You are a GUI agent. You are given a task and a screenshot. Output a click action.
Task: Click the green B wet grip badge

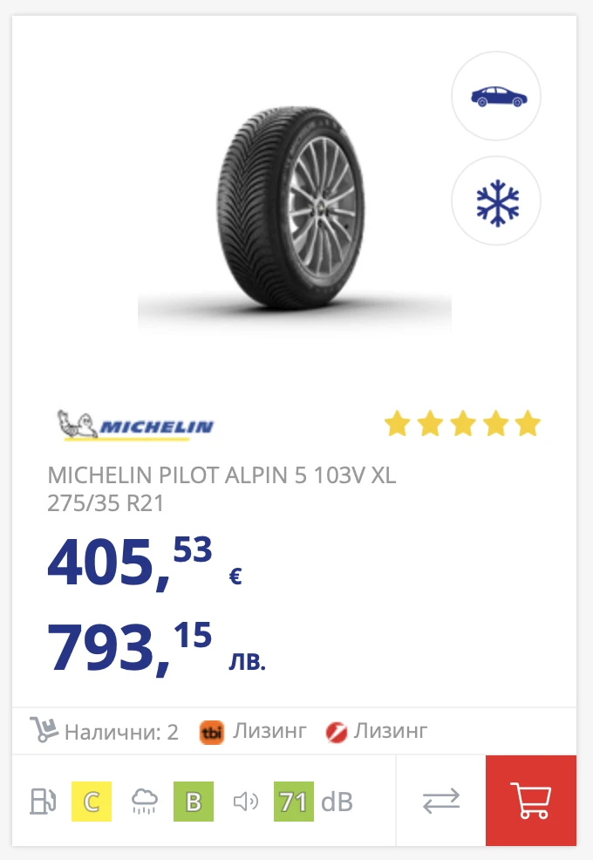194,800
